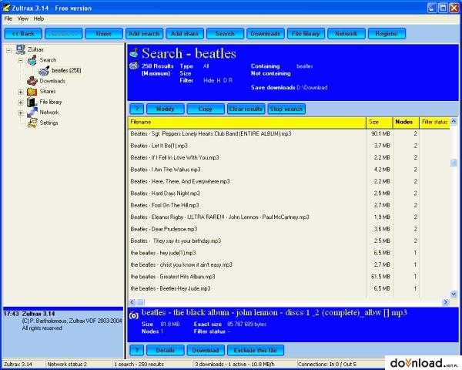Sort results by Size column header
The height and width of the screenshot is (370, 462).
click(380, 123)
